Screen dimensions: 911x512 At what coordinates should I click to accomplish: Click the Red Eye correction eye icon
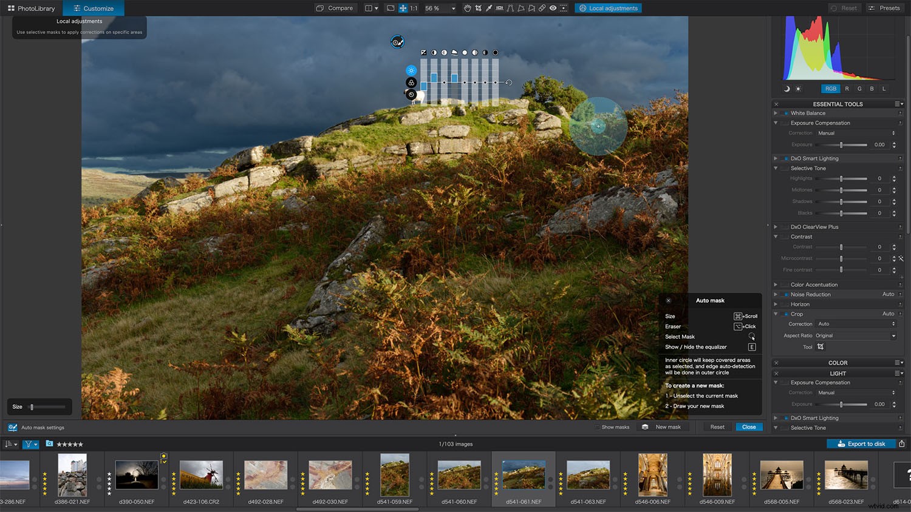click(x=553, y=8)
